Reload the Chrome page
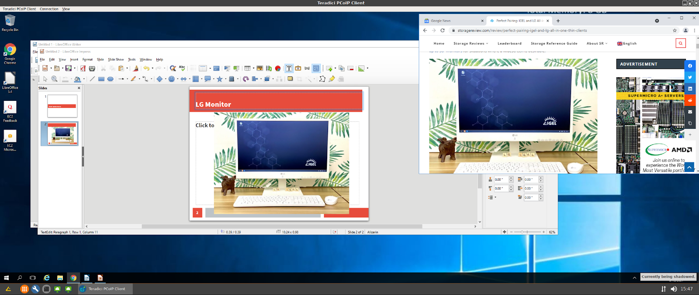 coord(443,31)
